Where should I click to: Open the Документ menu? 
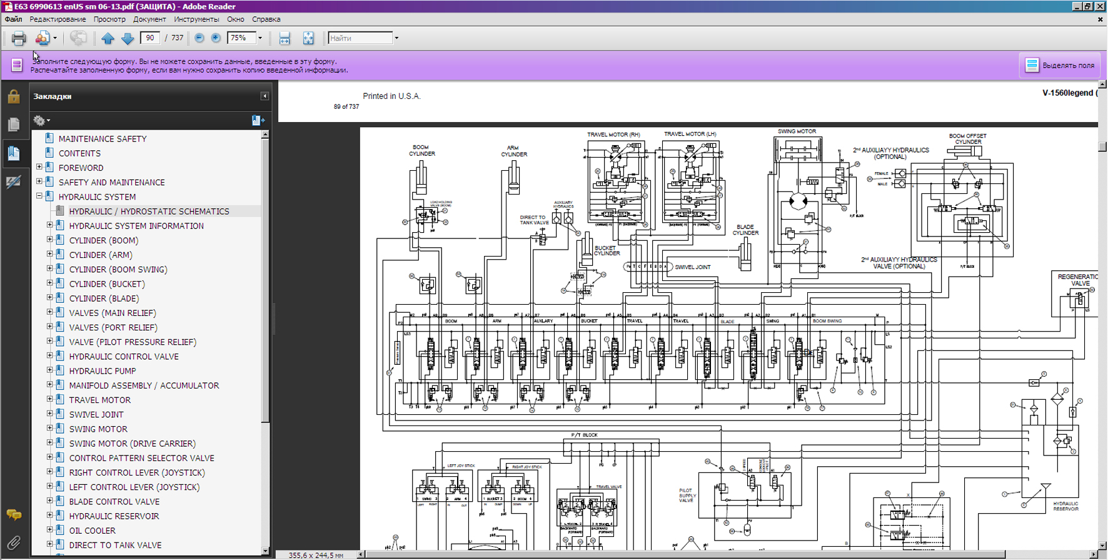tap(149, 19)
